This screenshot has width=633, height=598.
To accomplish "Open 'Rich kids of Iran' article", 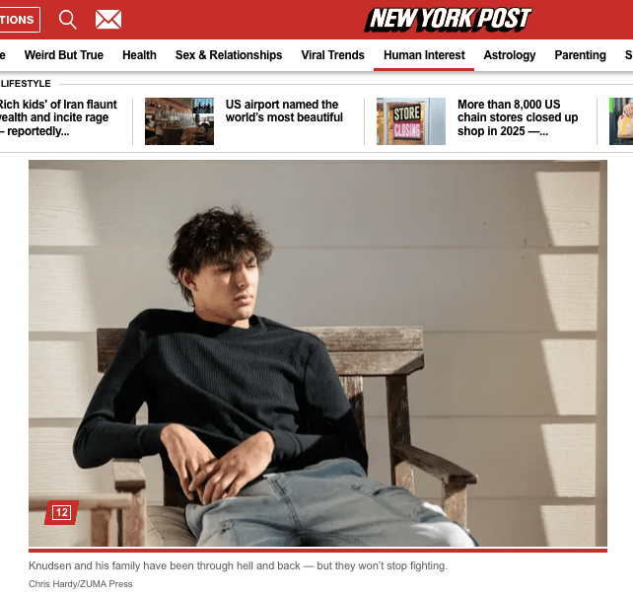I will 58,117.
